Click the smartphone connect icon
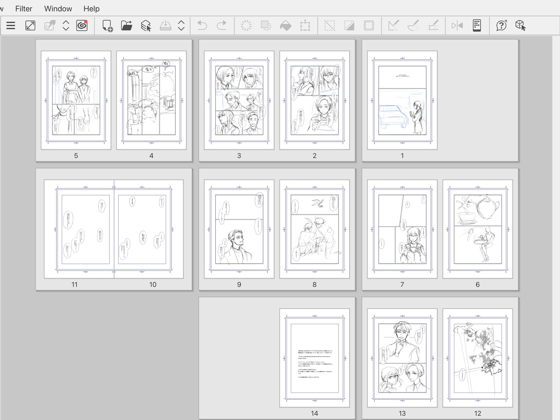The height and width of the screenshot is (420, 560). pos(477,25)
